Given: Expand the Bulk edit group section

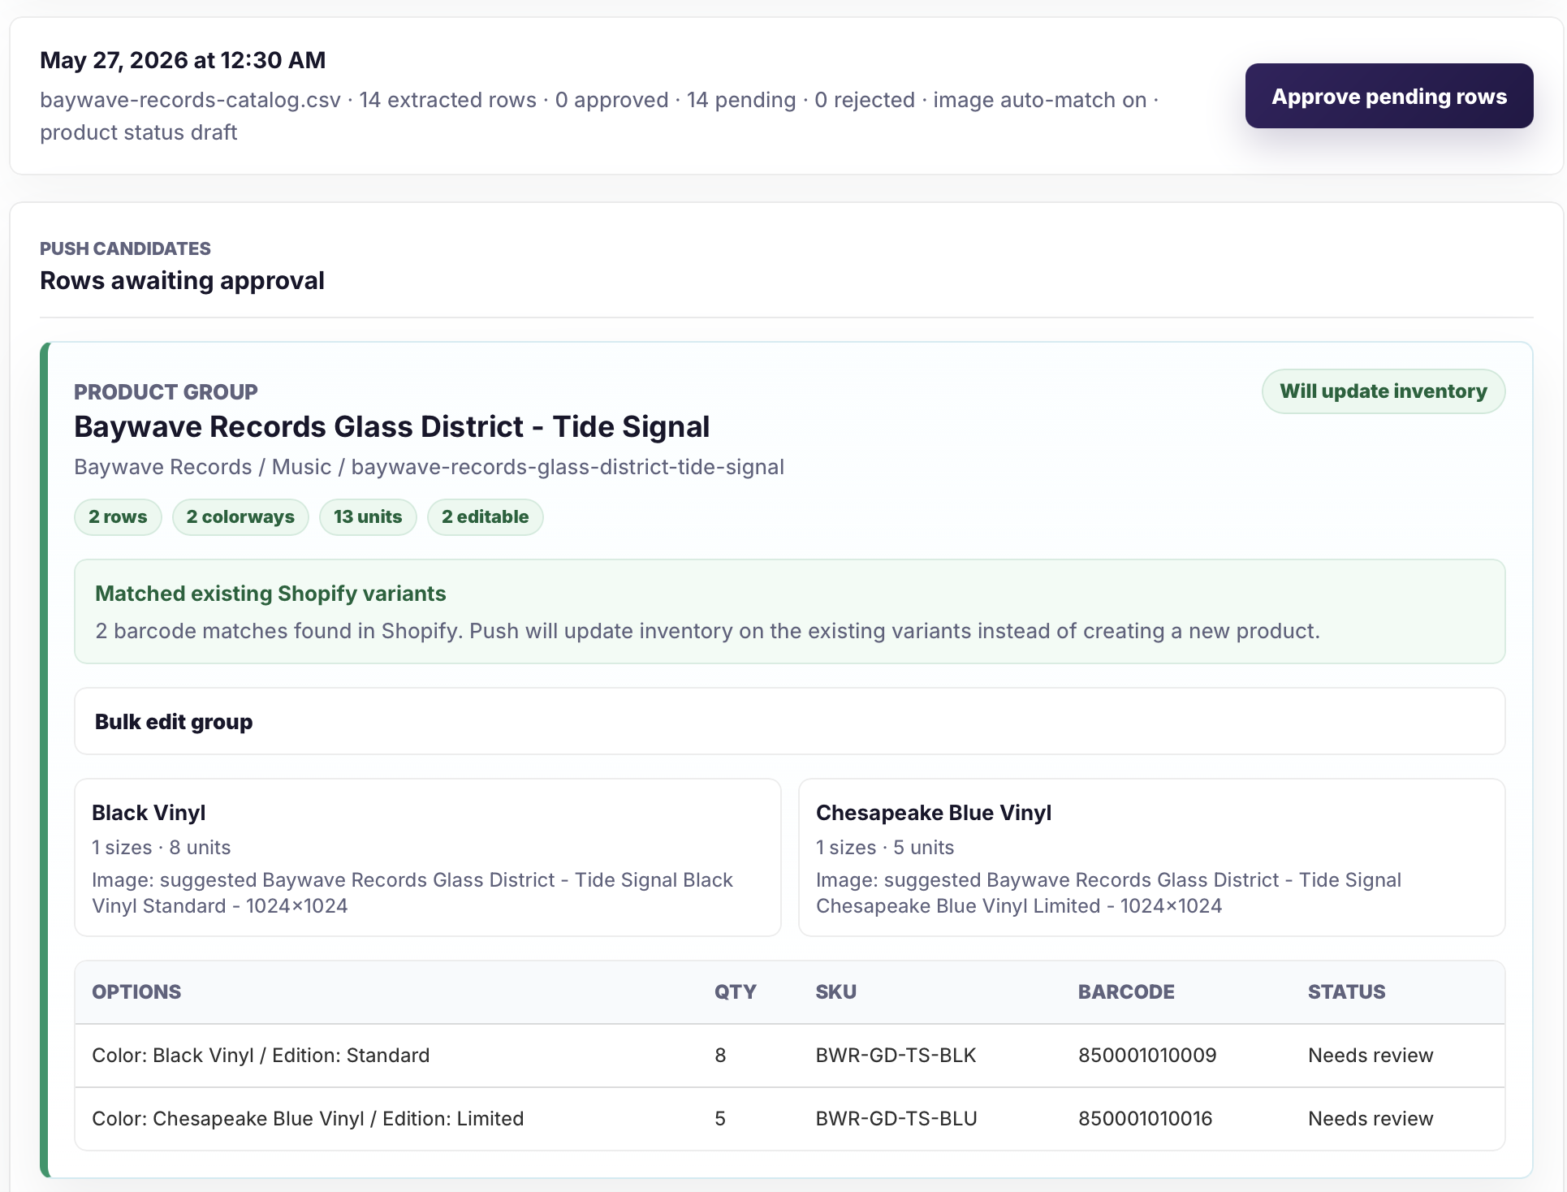Looking at the screenshot, I should pos(789,721).
